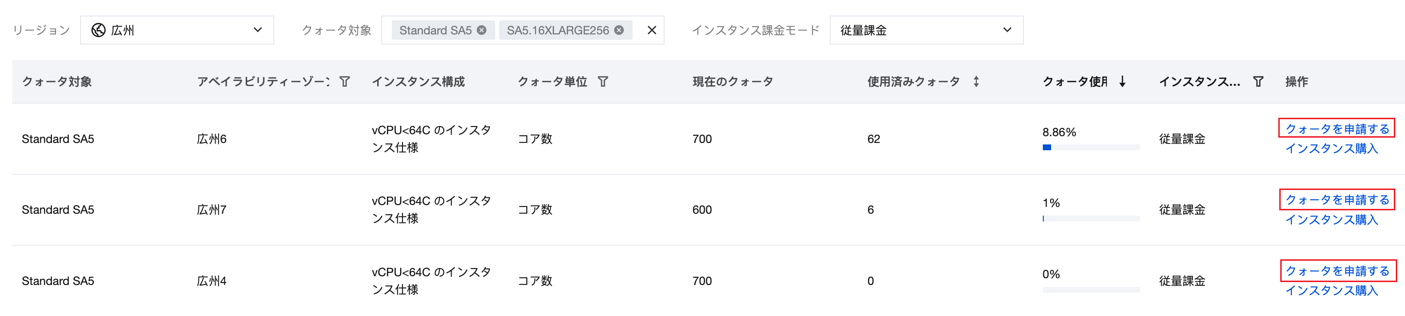Expand the region dropdown
This screenshot has width=1405, height=316.
257,31
